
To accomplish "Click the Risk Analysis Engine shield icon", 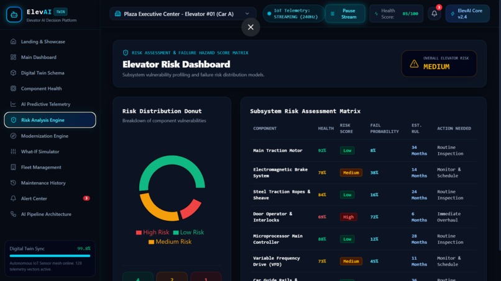I will [14, 120].
